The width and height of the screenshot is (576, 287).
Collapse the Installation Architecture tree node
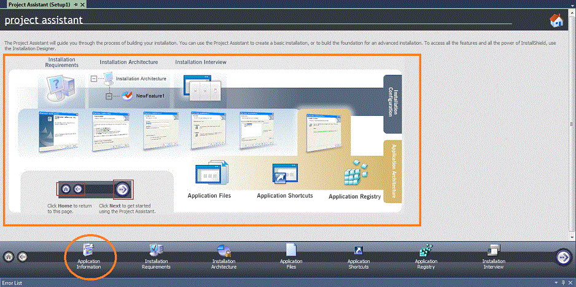click(94, 78)
